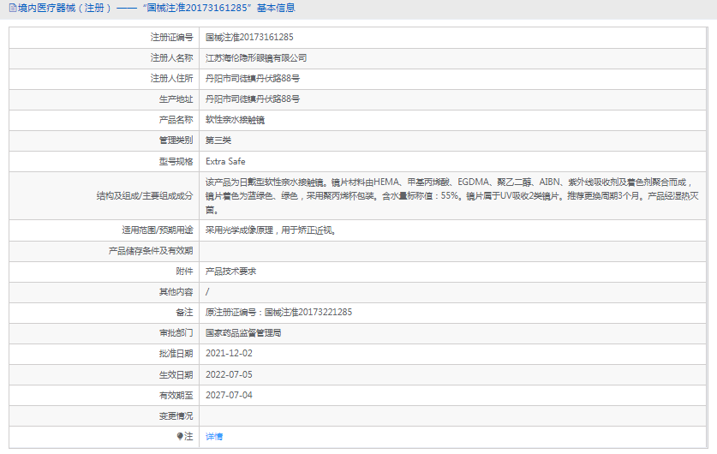Click registration number 国械注准20173161285 value
The height and width of the screenshot is (454, 717).
point(249,37)
